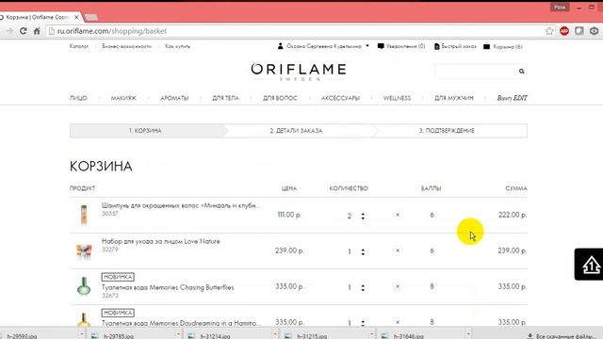603x339 pixels.
Task: Open Уведомления notifications
Action: (x=401, y=46)
